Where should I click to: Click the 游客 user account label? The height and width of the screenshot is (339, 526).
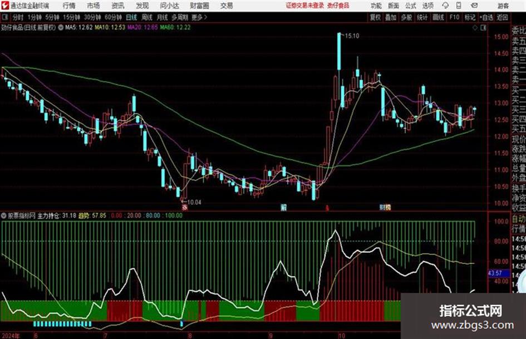coord(503,6)
